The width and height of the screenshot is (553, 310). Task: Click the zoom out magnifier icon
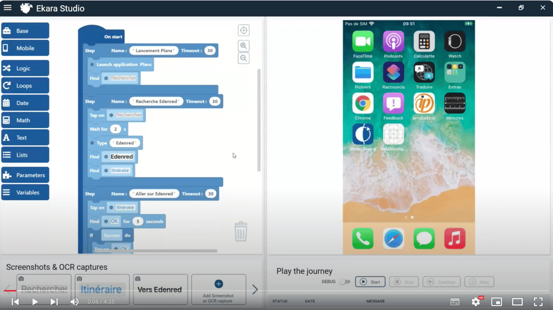(x=243, y=58)
